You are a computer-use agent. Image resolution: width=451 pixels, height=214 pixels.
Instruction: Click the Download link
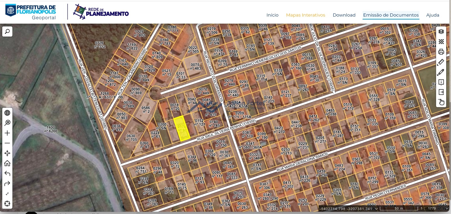tap(344, 15)
